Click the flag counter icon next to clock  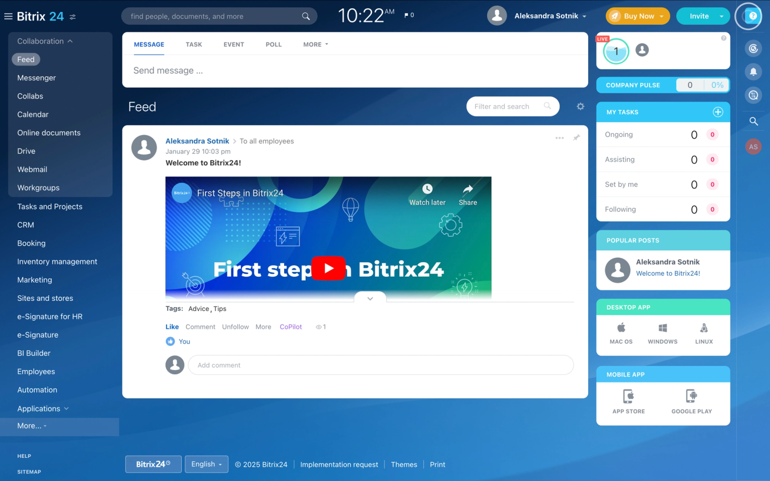(x=409, y=15)
